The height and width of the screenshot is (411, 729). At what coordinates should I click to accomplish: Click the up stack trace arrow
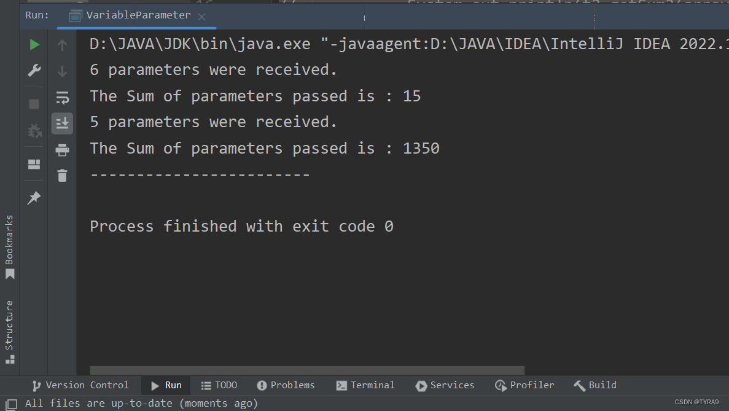[x=61, y=44]
